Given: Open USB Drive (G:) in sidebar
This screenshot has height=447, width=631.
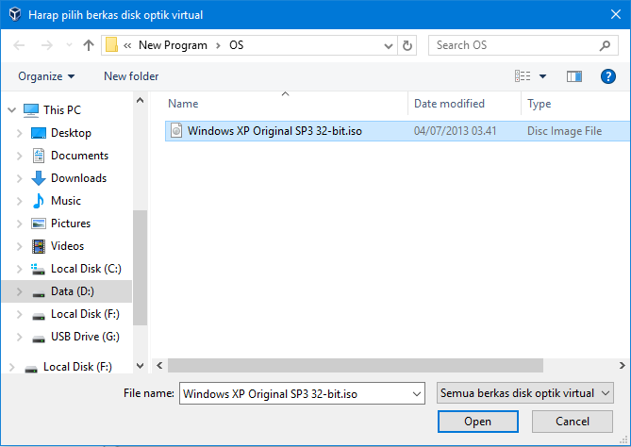Looking at the screenshot, I should pyautogui.click(x=85, y=337).
